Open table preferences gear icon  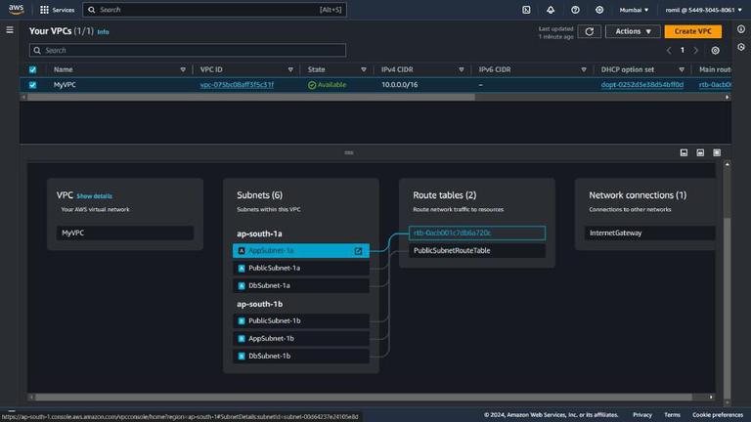(x=716, y=50)
